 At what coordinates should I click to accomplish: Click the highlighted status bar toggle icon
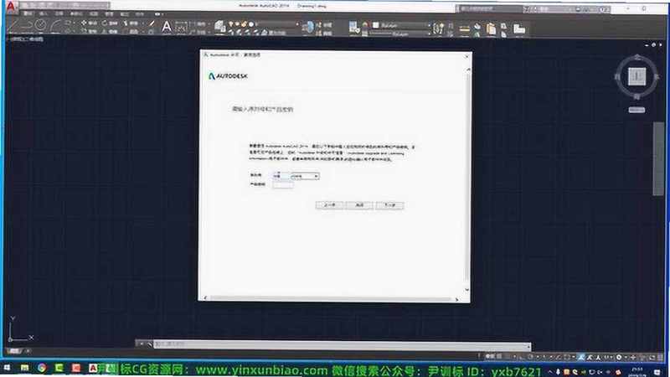pos(581,357)
